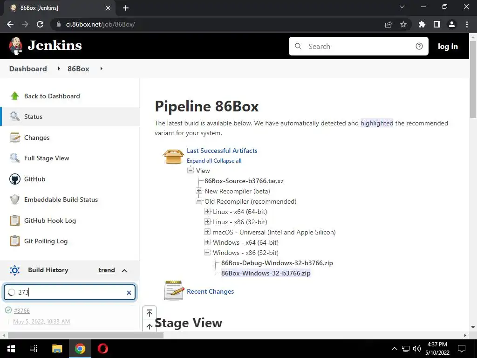Click the Build History gear icon
This screenshot has height=358, width=477.
tap(14, 270)
